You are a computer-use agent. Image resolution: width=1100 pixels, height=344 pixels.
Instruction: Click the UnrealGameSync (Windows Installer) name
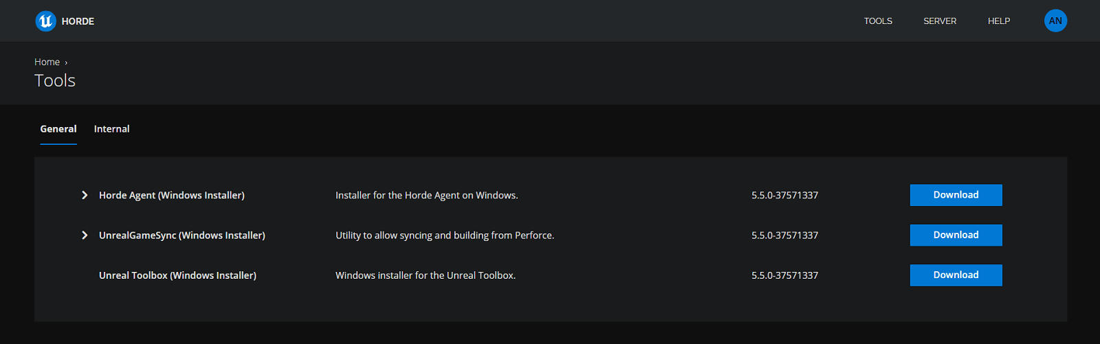[x=181, y=236]
